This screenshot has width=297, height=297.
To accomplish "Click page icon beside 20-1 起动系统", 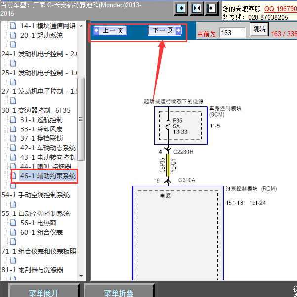I will pos(13,35).
